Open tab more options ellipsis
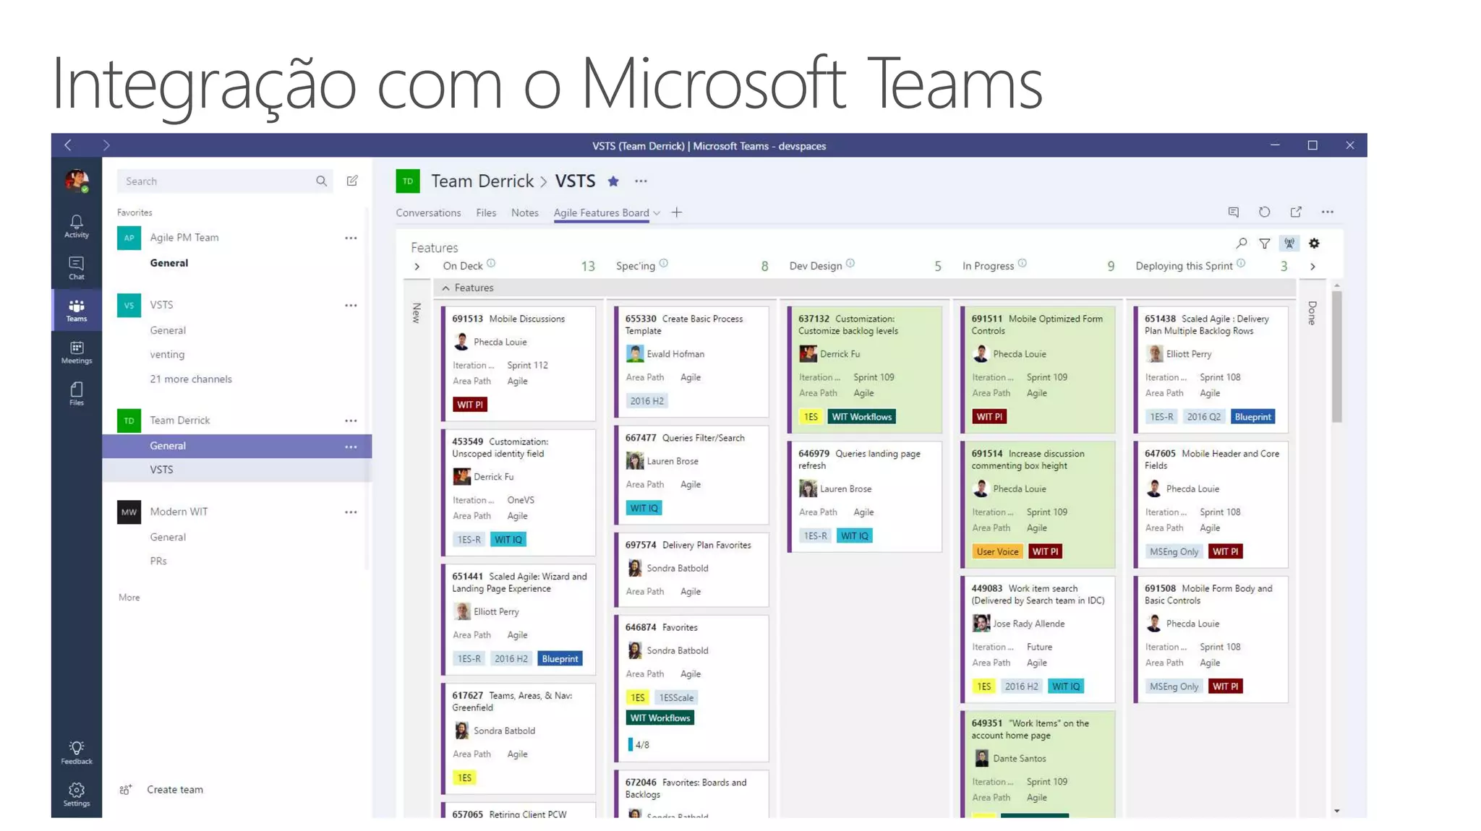1481x831 pixels. pos(1328,212)
